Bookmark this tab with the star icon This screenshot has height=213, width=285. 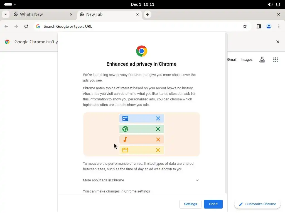tap(245, 26)
